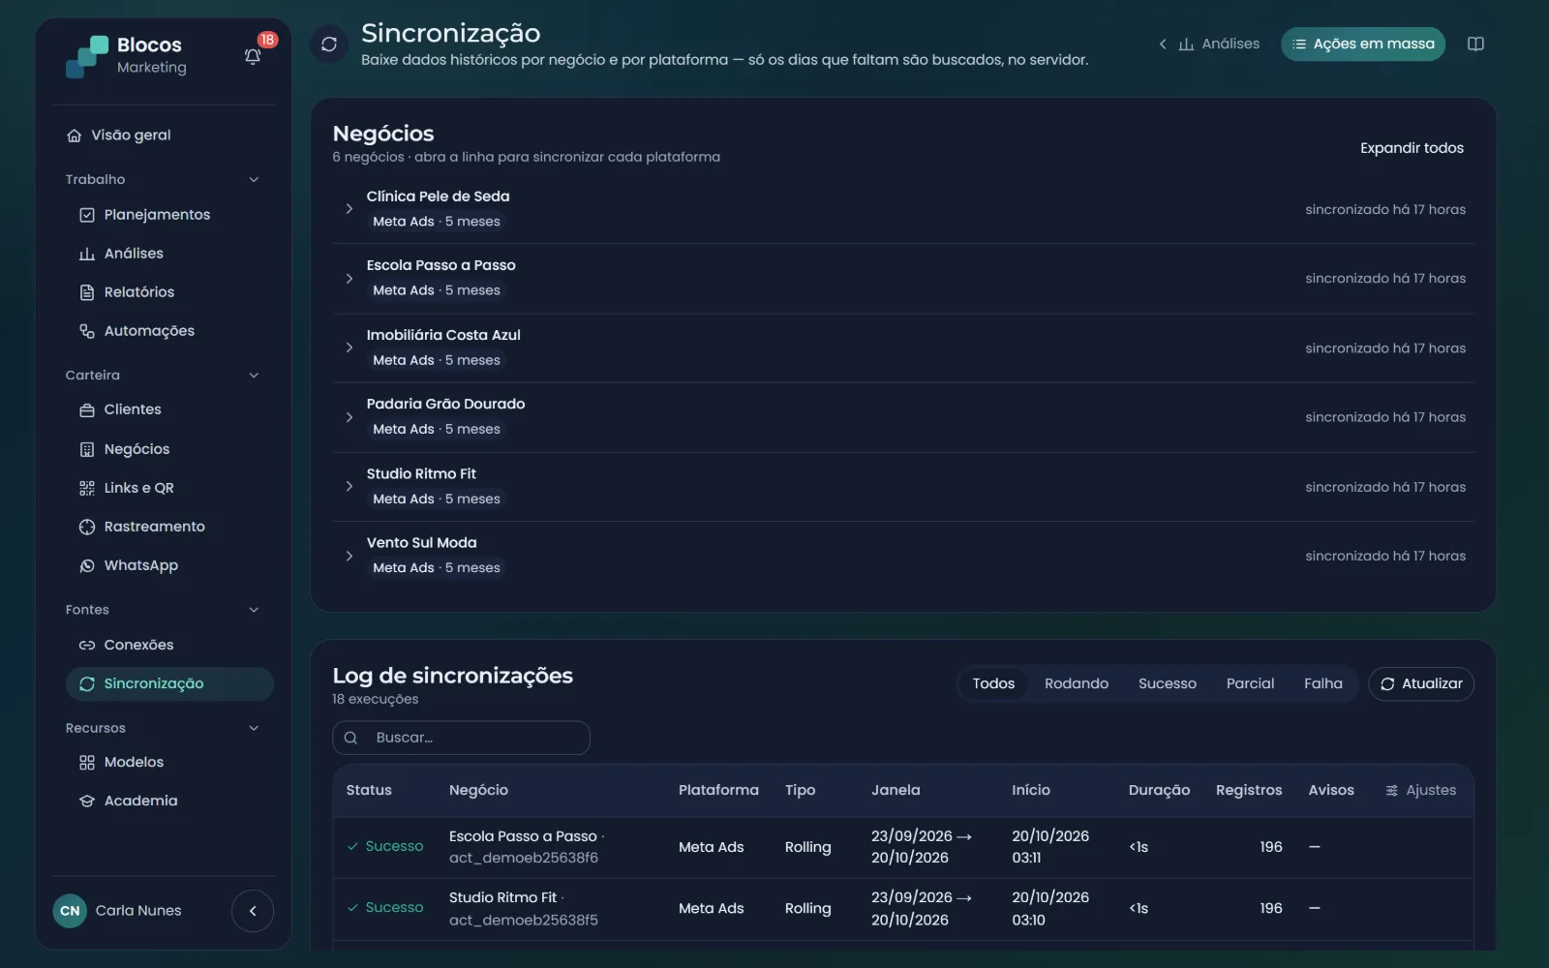Click Expandir todos

pos(1412,148)
